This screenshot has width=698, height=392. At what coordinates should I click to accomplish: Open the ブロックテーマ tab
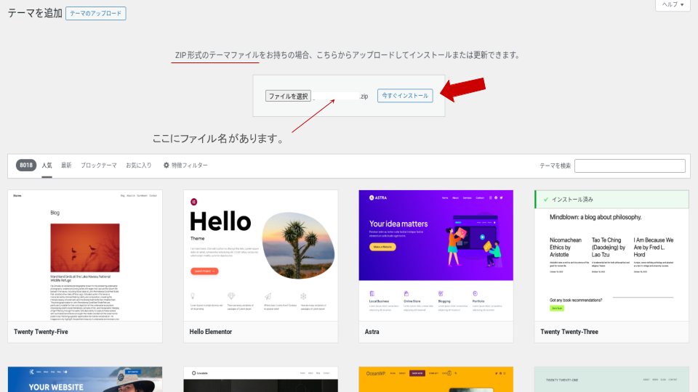click(98, 166)
